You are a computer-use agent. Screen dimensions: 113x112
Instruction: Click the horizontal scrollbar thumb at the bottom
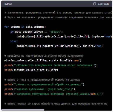pos(23,110)
